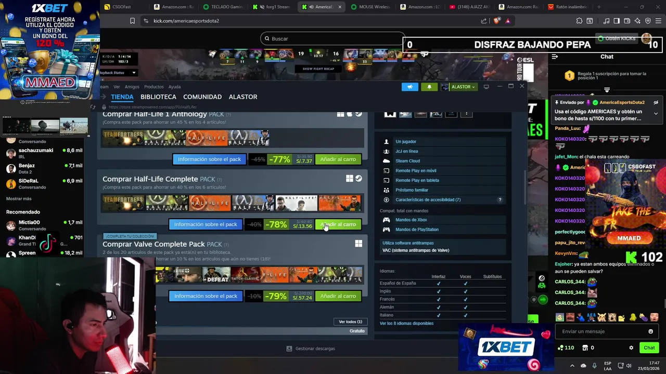Click the SteamOS icon on Half-Life Complete pack
Screen dimensions: 666x374
click(x=358, y=179)
